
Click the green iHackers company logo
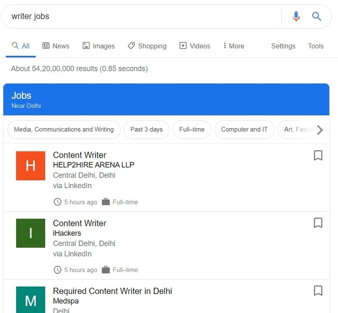[x=30, y=233]
